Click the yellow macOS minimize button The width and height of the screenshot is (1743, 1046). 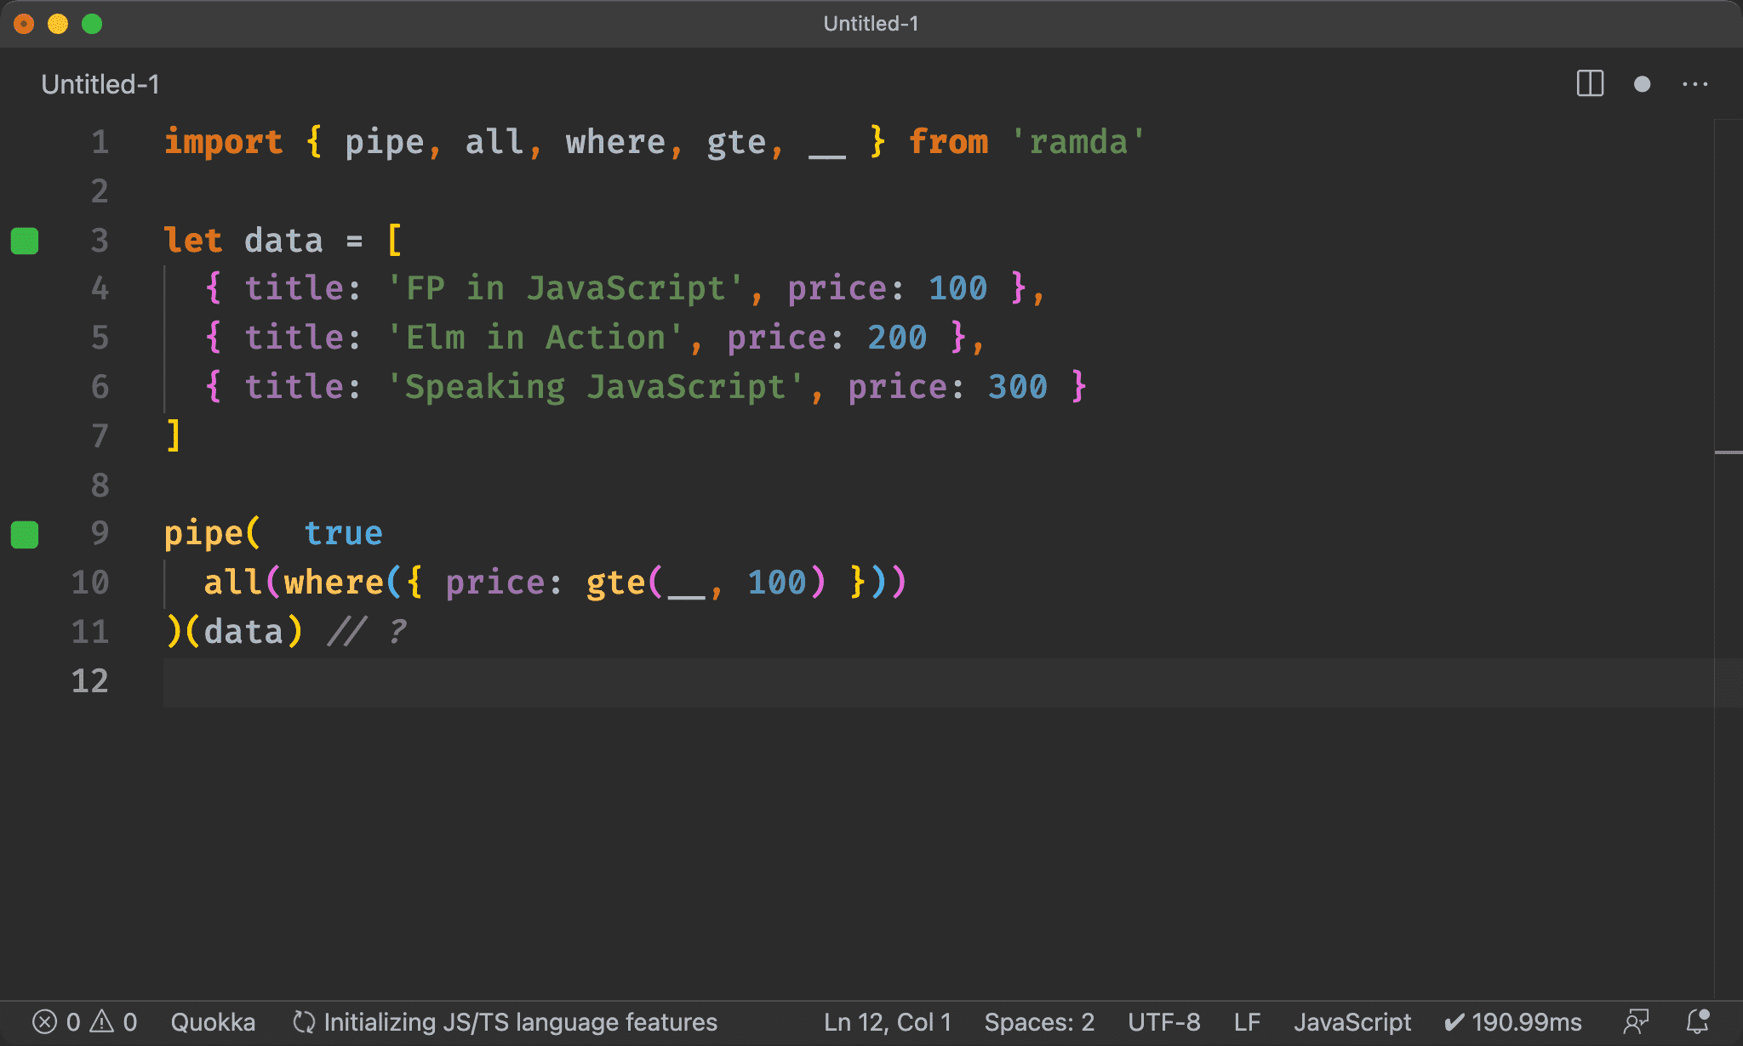pyautogui.click(x=58, y=24)
